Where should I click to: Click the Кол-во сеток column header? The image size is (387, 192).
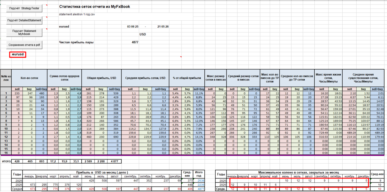29,78
